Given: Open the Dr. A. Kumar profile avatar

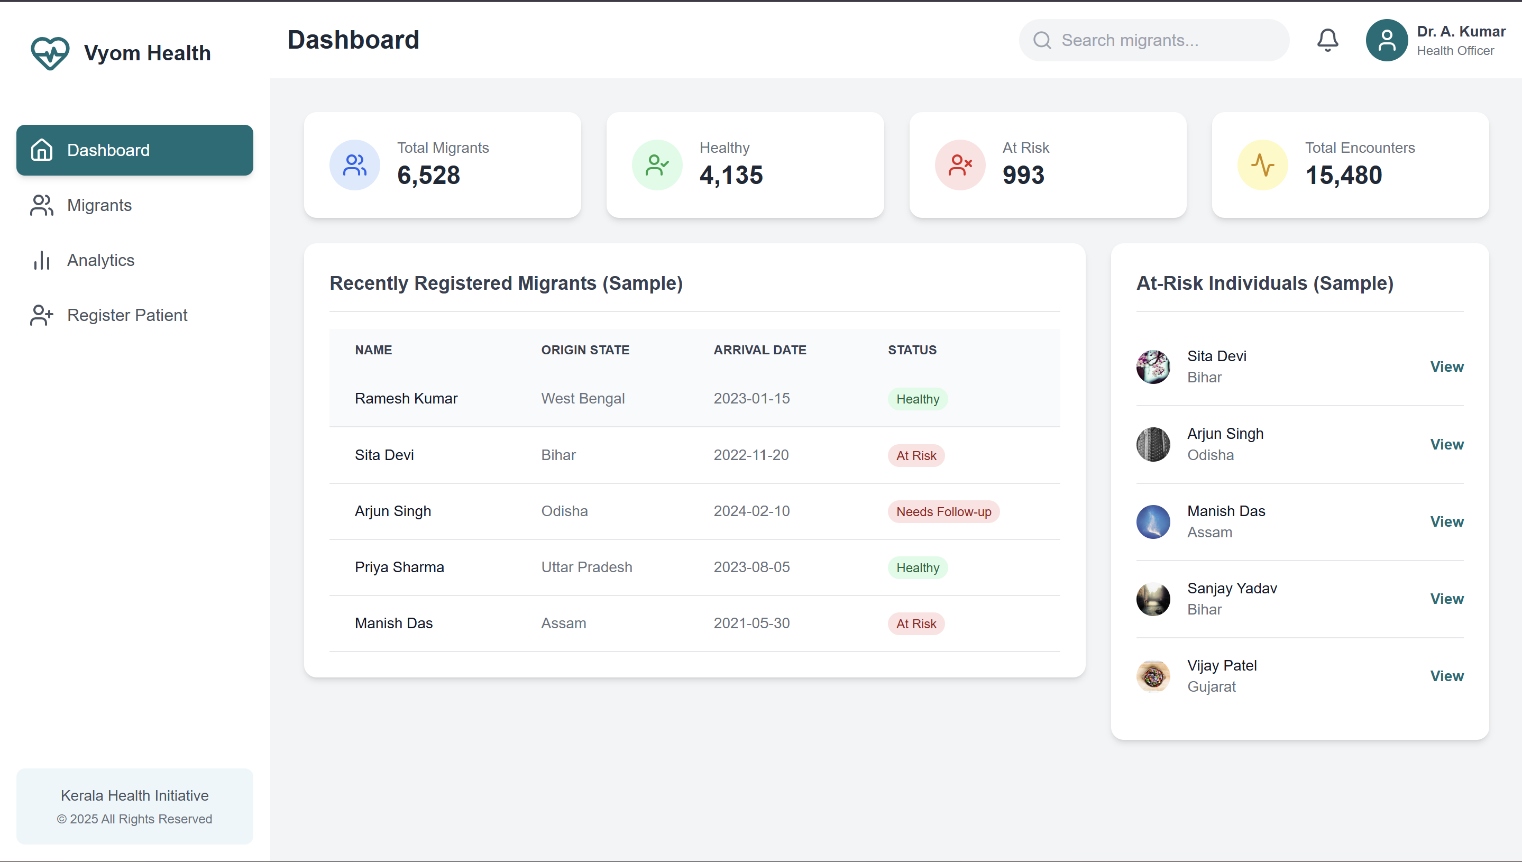Looking at the screenshot, I should 1387,40.
